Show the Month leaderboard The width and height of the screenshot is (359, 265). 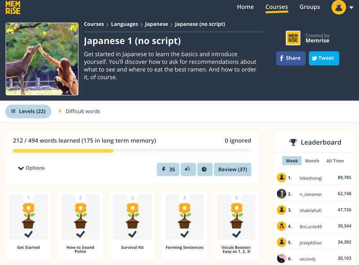tap(312, 161)
